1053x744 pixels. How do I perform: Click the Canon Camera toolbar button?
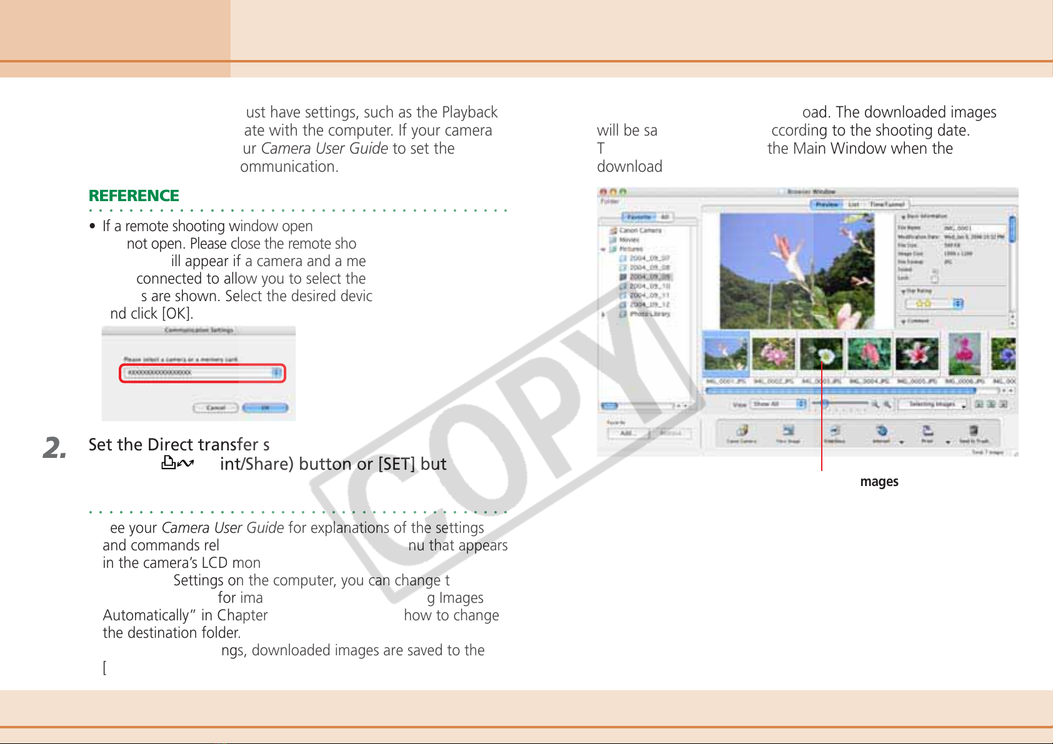741,434
